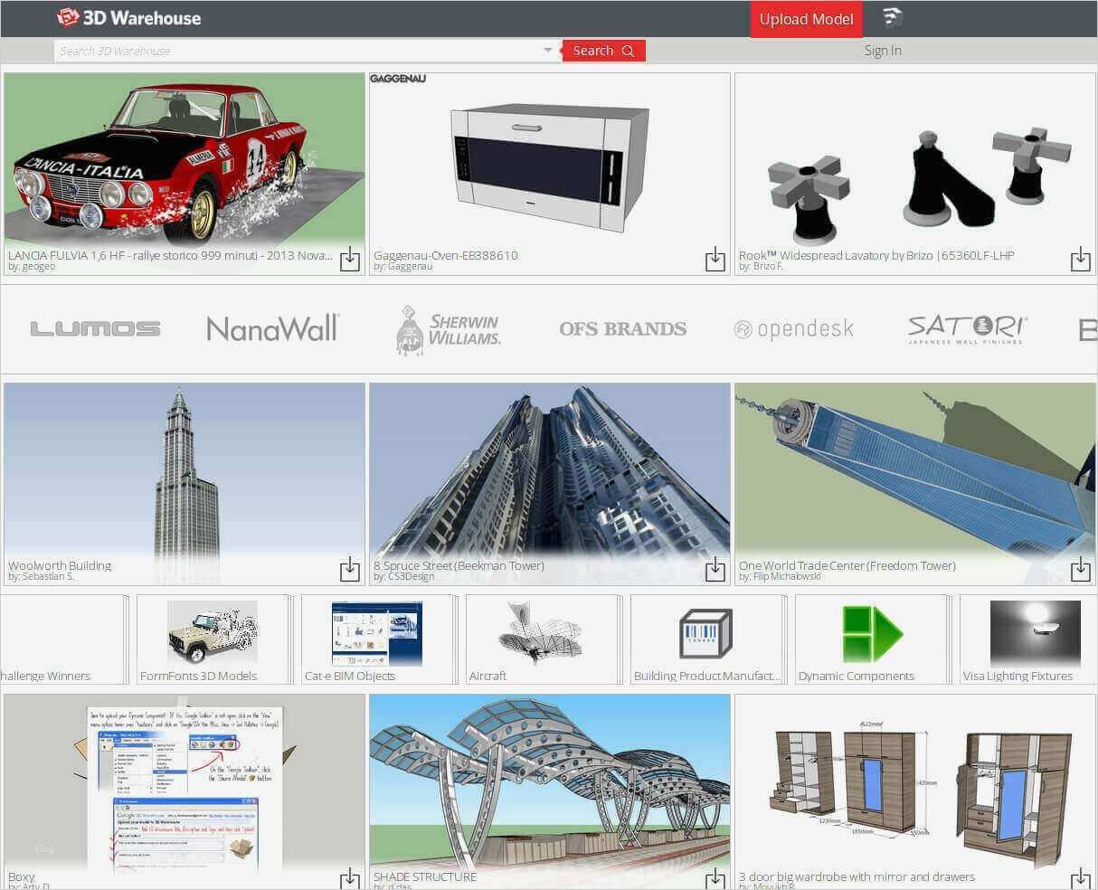
Task: Open the Satori Japanese Wall Finishes logo
Action: click(967, 328)
